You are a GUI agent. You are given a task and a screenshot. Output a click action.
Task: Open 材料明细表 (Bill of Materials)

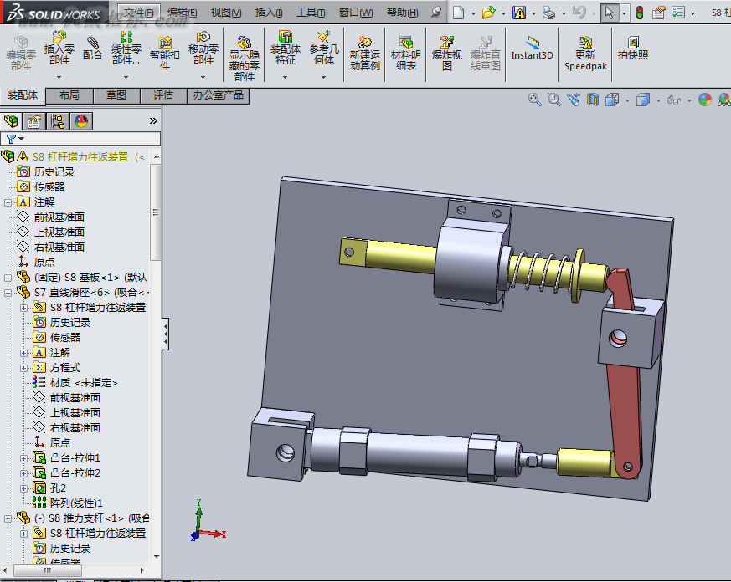405,53
